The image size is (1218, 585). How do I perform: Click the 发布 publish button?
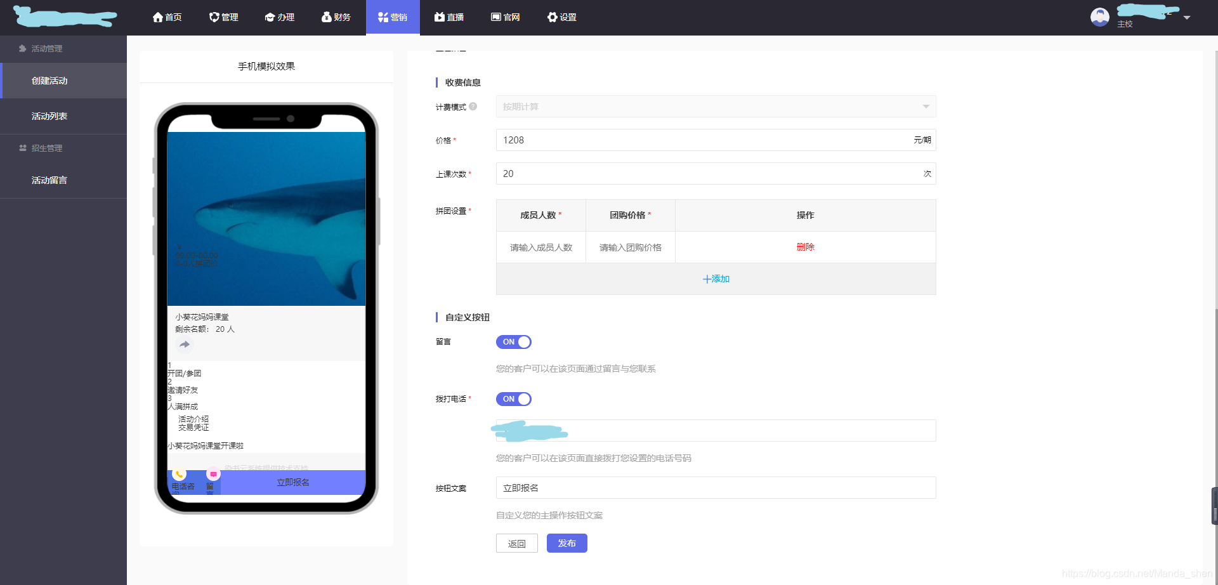pos(566,543)
